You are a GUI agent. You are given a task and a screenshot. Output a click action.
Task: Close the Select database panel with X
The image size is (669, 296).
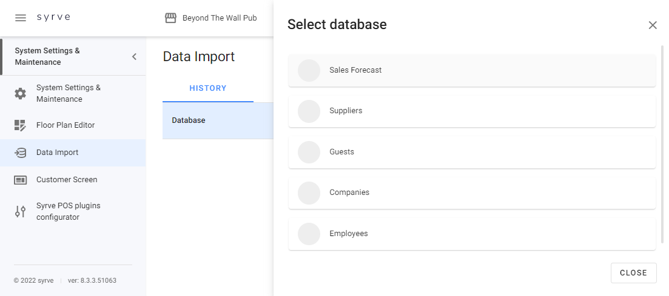[x=653, y=25]
